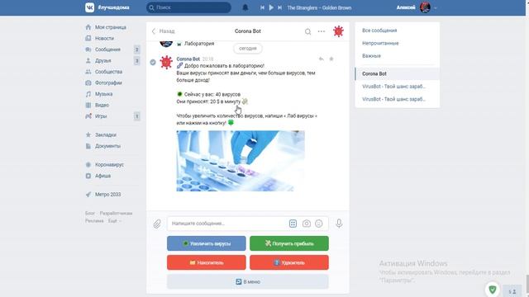Mark the message as important with star
529x297 pixels.
click(x=331, y=59)
